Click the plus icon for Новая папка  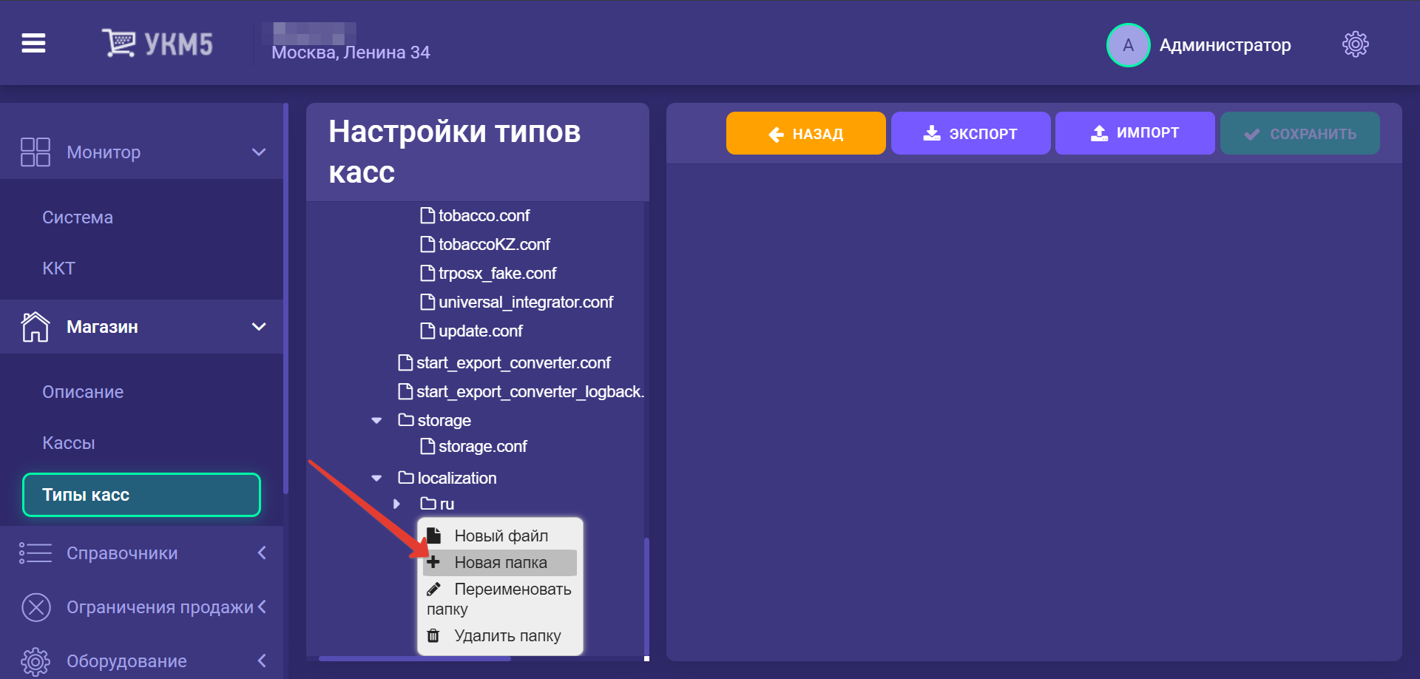[433, 562]
